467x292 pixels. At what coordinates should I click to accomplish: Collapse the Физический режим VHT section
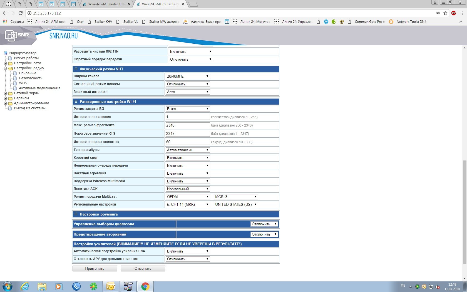76,69
